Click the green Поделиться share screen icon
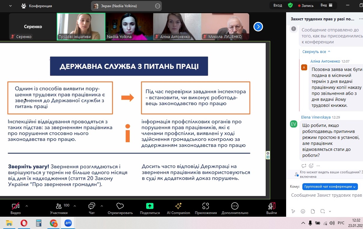The height and width of the screenshot is (229, 363). [x=150, y=206]
